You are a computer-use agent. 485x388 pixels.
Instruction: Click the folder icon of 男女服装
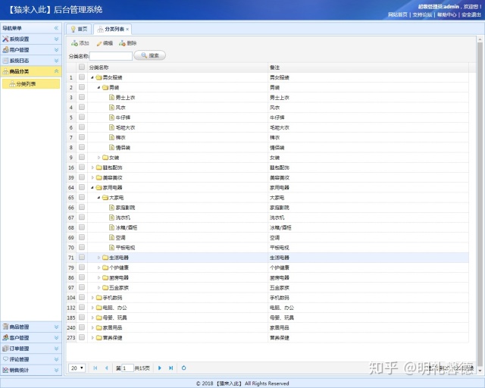pos(99,77)
